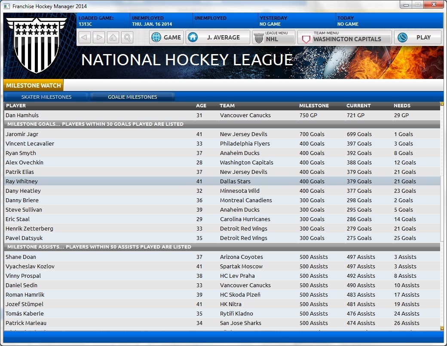Go back with the left arrow icon
The image size is (447, 346).
pyautogui.click(x=84, y=37)
